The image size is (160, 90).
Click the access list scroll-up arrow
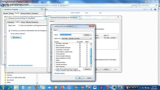91,44
